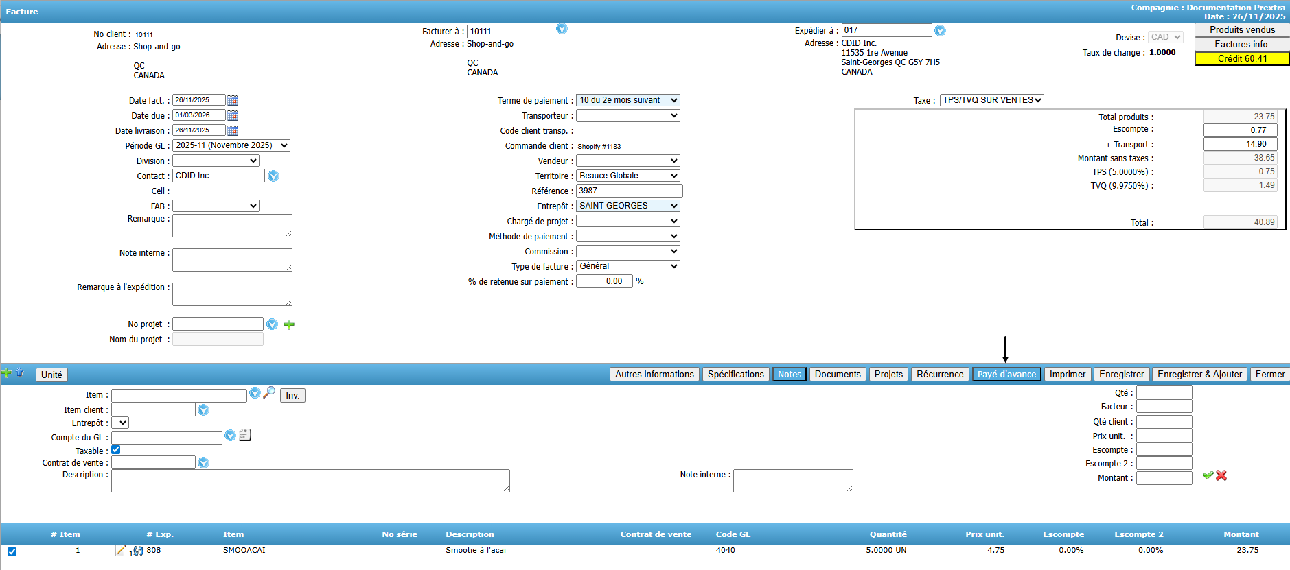This screenshot has width=1290, height=570.
Task: Open calendar picker for Date fact.
Action: pos(233,100)
